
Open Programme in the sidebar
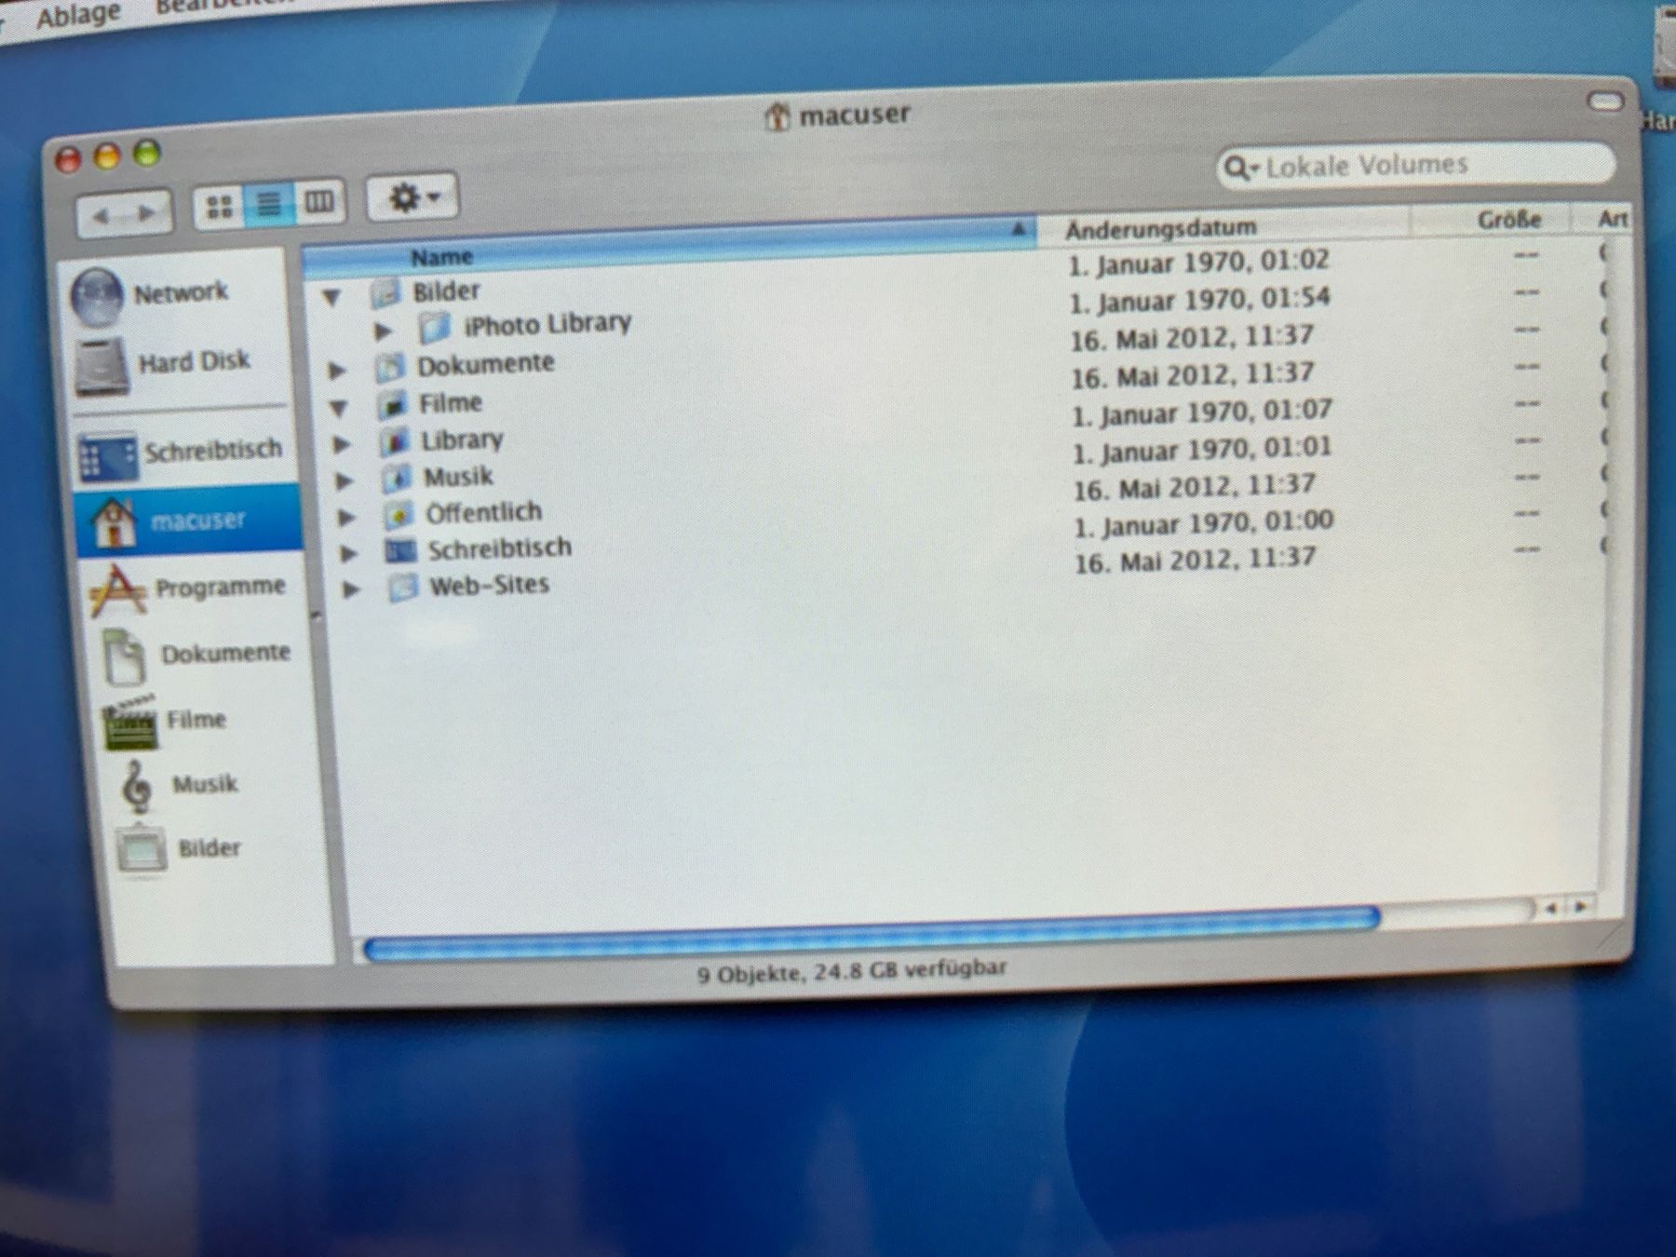click(x=189, y=589)
